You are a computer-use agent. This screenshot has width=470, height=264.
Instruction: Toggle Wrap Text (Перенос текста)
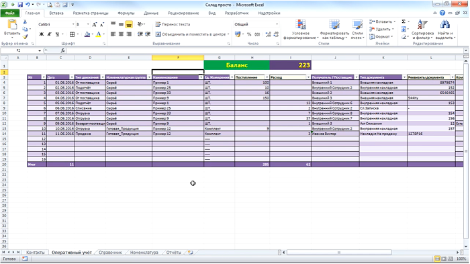coord(173,24)
